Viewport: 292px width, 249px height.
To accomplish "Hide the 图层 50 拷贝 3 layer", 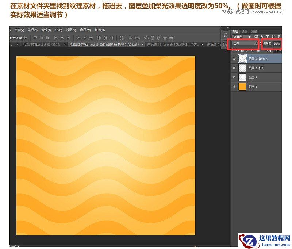I will pyautogui.click(x=234, y=59).
